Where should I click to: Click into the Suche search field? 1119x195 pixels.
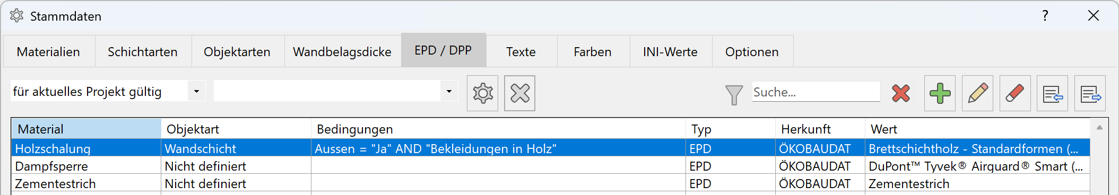pos(816,92)
